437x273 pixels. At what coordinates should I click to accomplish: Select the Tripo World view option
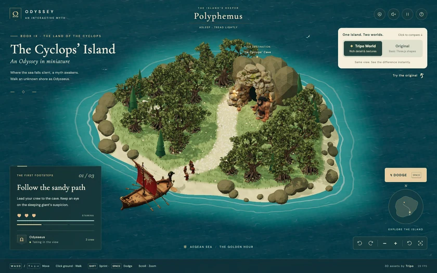363,48
